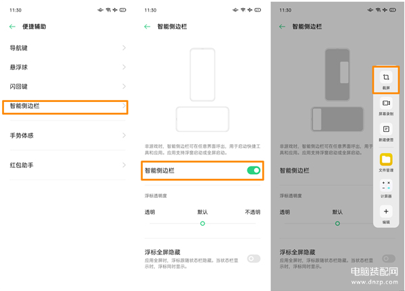405x291 pixels.
Task: Tap back arrow beside 便捷辅助 title
Action: pos(12,27)
